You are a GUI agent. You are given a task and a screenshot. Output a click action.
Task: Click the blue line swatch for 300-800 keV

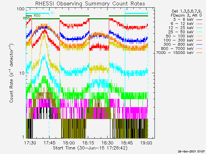point(199,45)
